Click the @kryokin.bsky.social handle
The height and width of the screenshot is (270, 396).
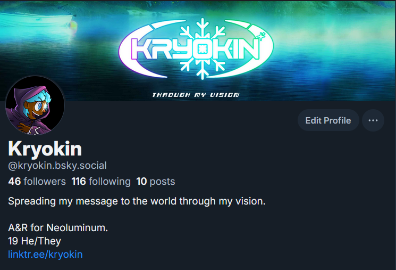(x=57, y=166)
